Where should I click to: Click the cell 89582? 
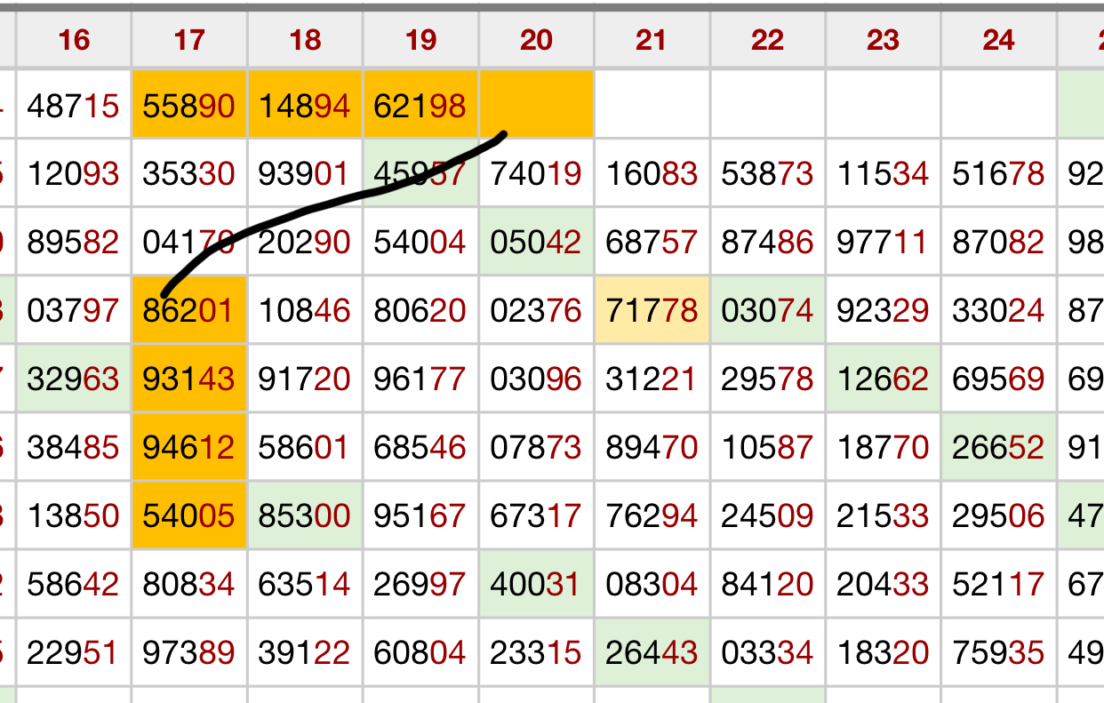pyautogui.click(x=74, y=242)
